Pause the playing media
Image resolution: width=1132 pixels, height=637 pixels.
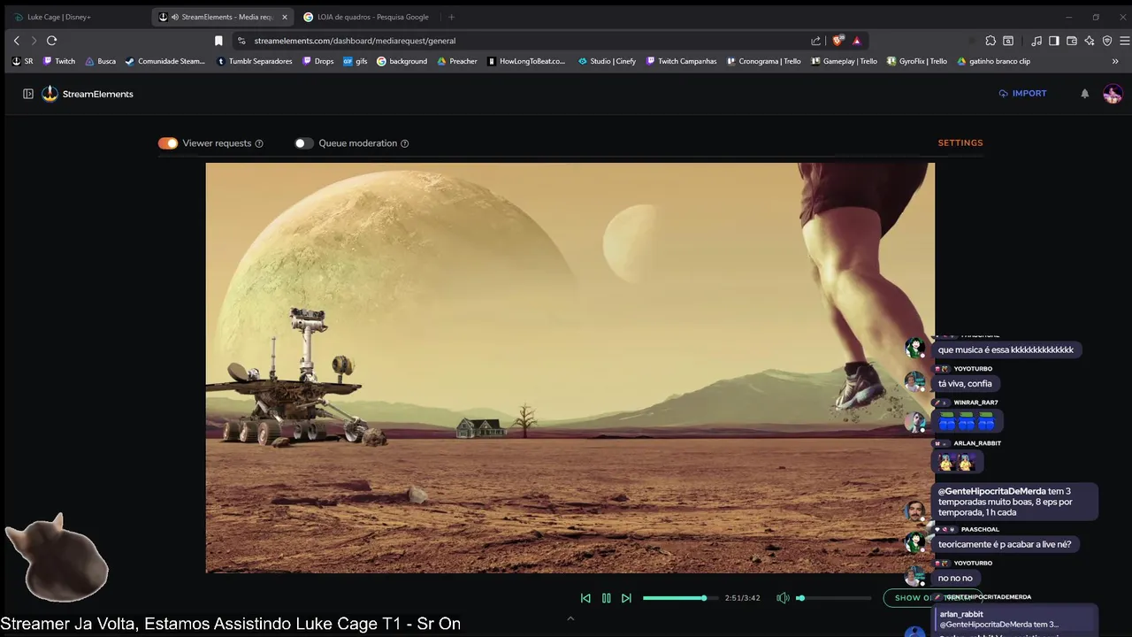606,598
